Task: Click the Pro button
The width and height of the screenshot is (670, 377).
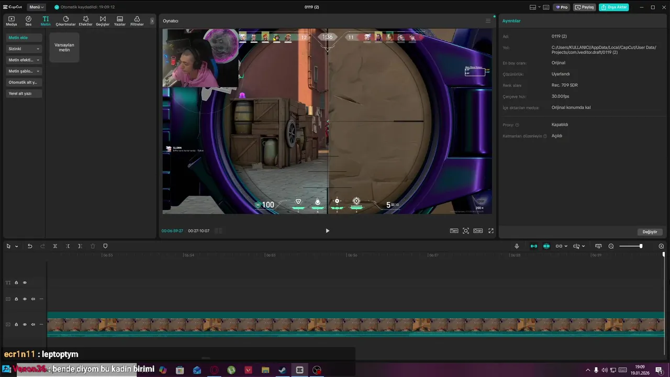Action: [562, 7]
